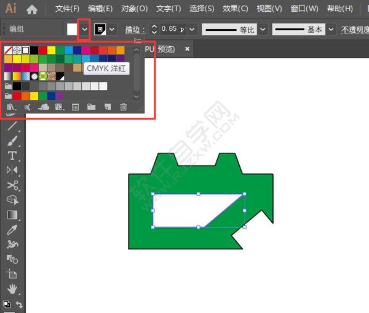
Task: Select the Symbol Sprayer tool
Action: [x=12, y=245]
